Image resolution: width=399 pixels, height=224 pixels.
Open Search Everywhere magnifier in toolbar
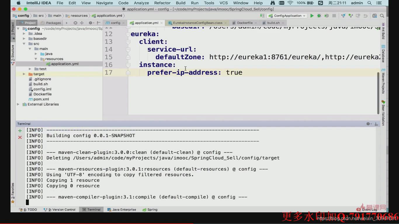382,16
